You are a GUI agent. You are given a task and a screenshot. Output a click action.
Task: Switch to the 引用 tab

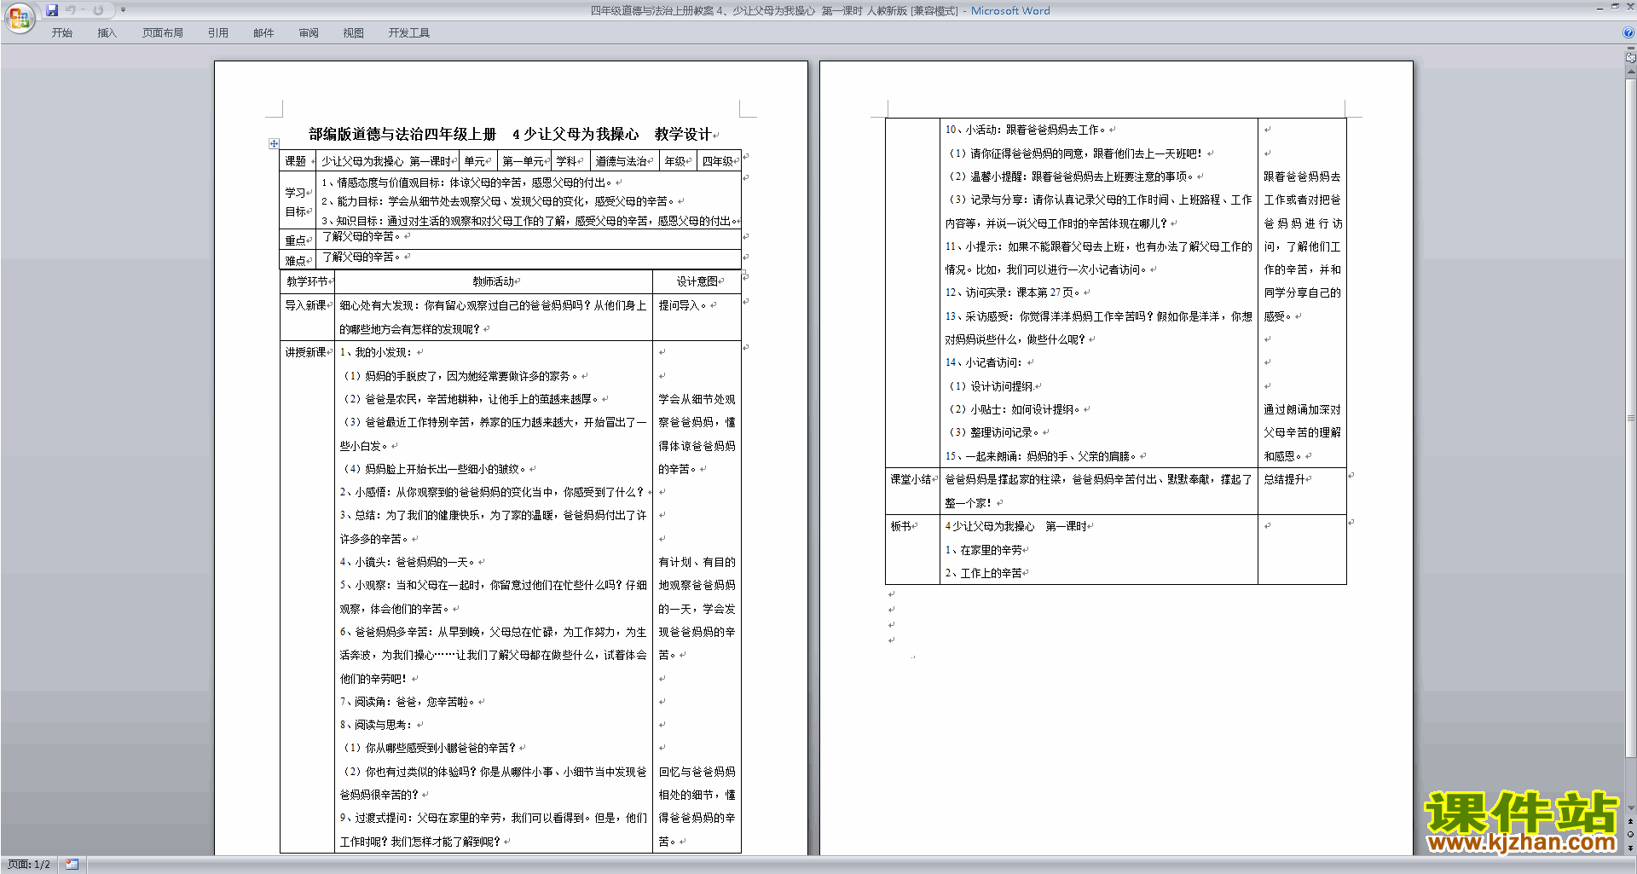tap(217, 33)
